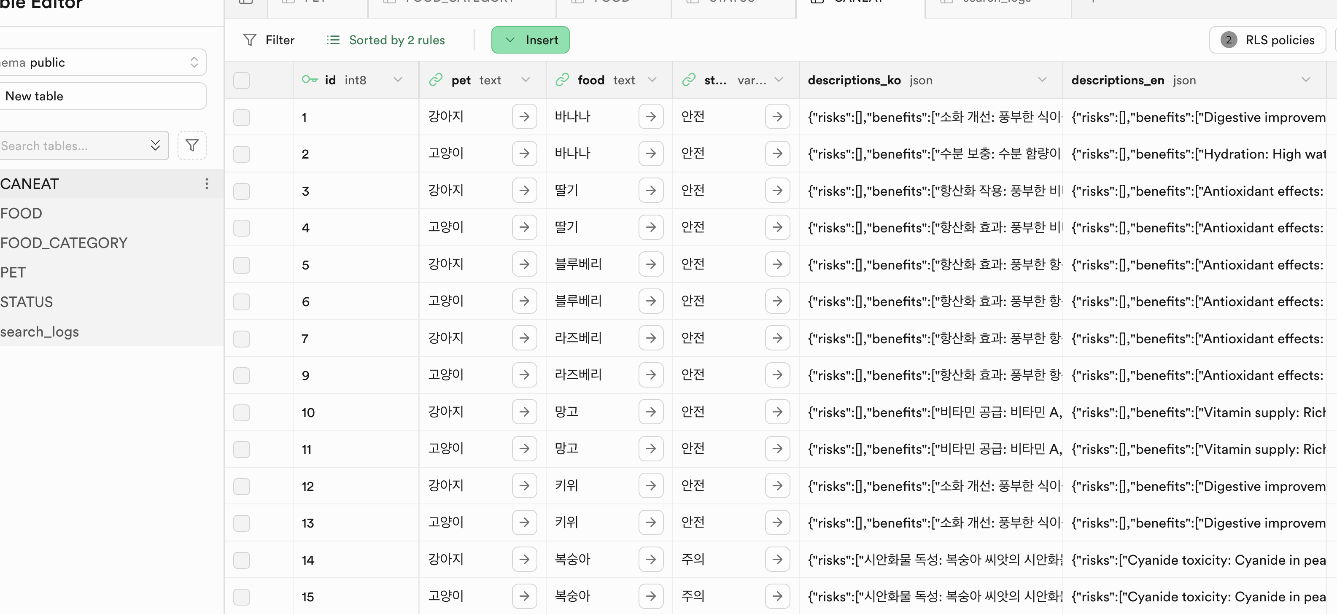
Task: Click the filter icon beside Search tables
Action: pos(191,145)
